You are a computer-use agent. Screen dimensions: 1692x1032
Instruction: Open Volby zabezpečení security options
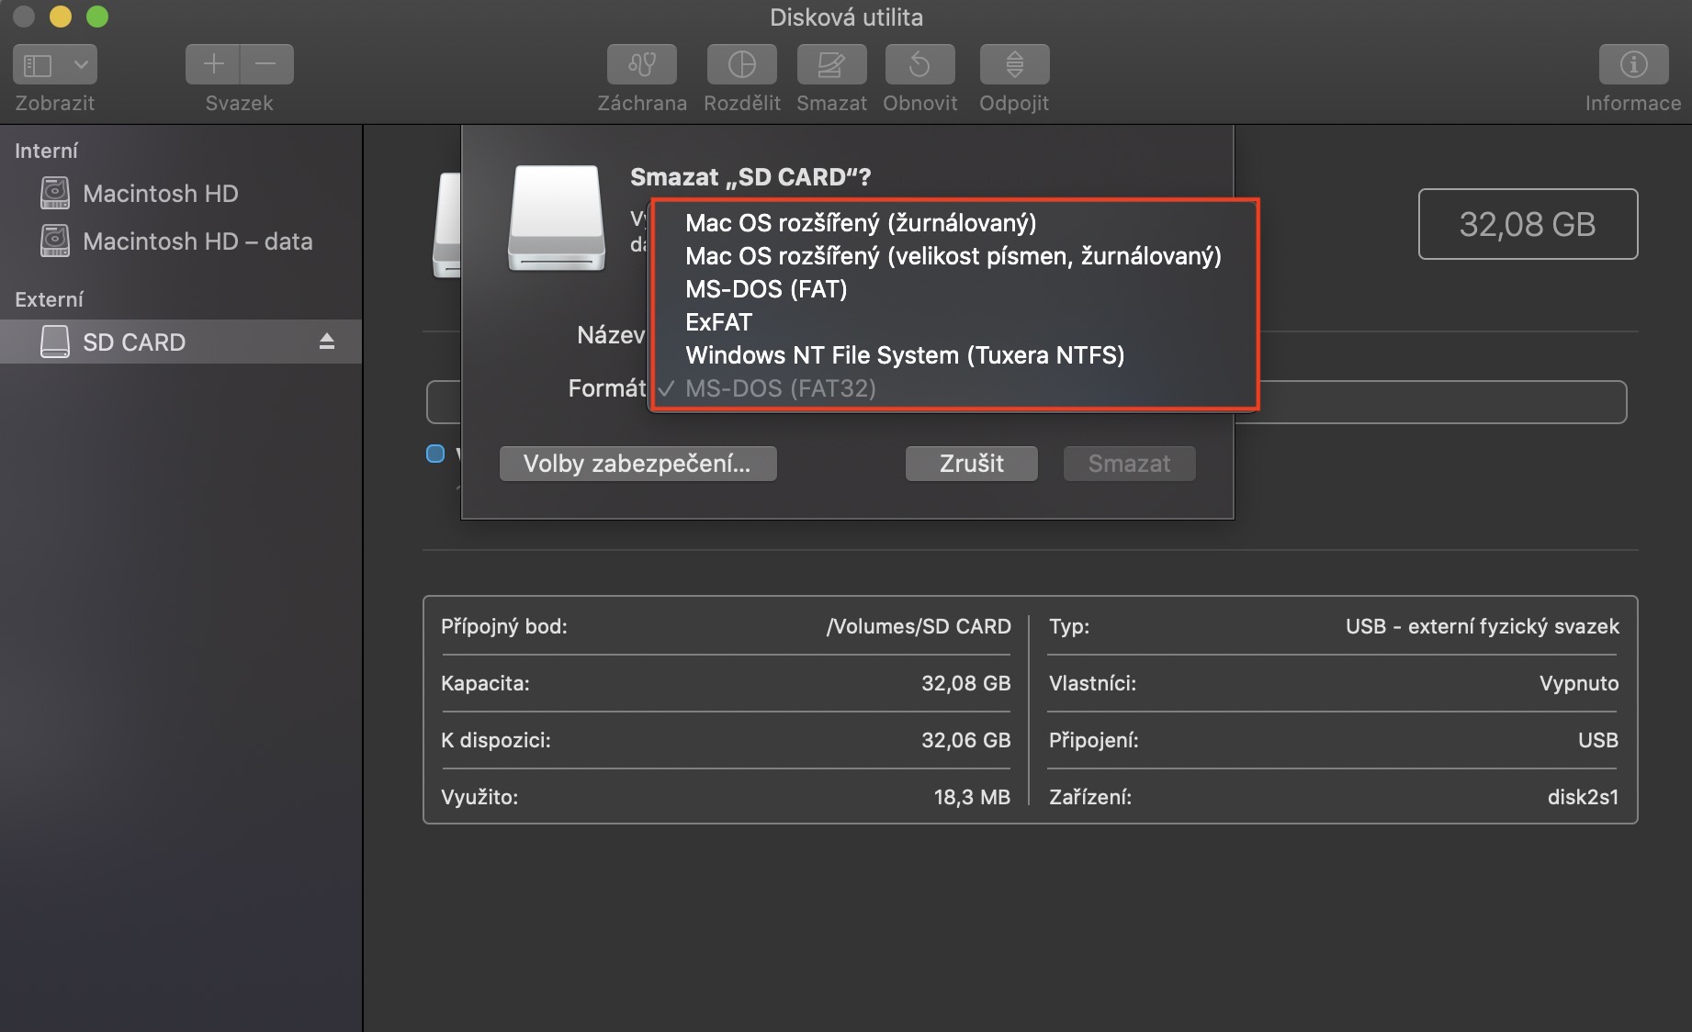pos(637,464)
